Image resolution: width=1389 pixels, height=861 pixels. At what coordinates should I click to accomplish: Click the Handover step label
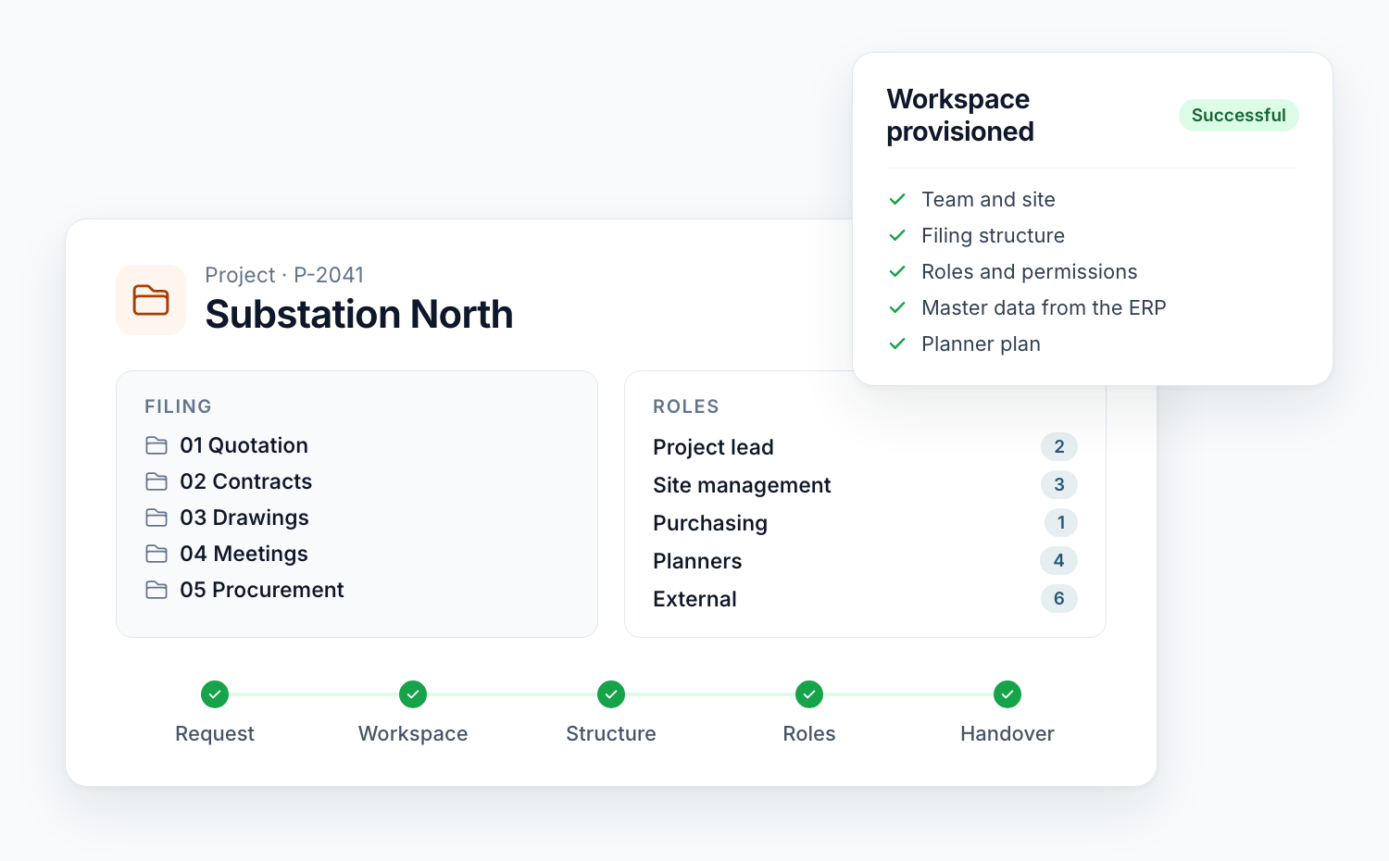[1007, 733]
